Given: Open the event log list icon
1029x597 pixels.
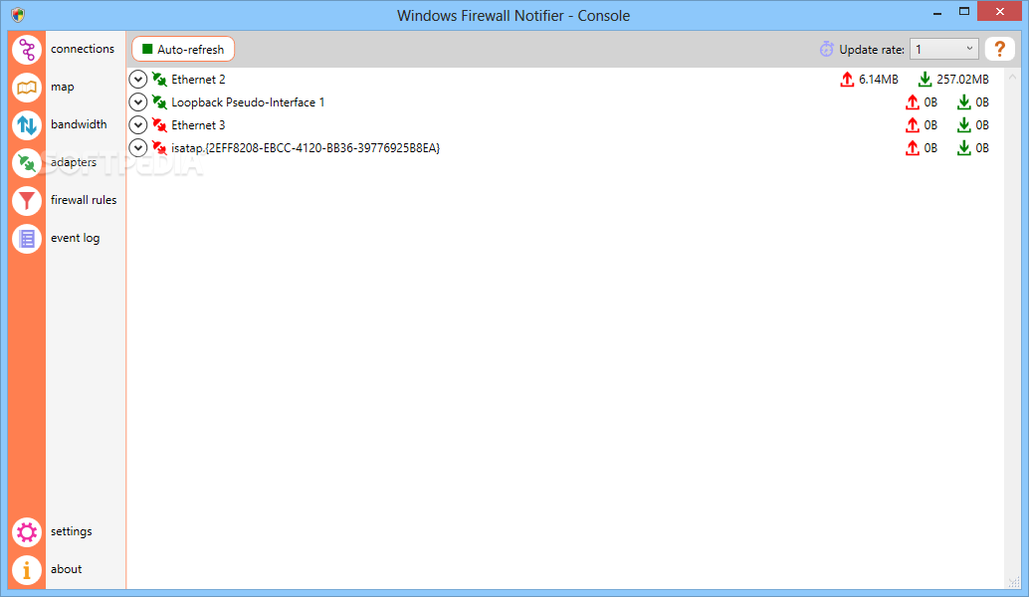Looking at the screenshot, I should tap(27, 239).
